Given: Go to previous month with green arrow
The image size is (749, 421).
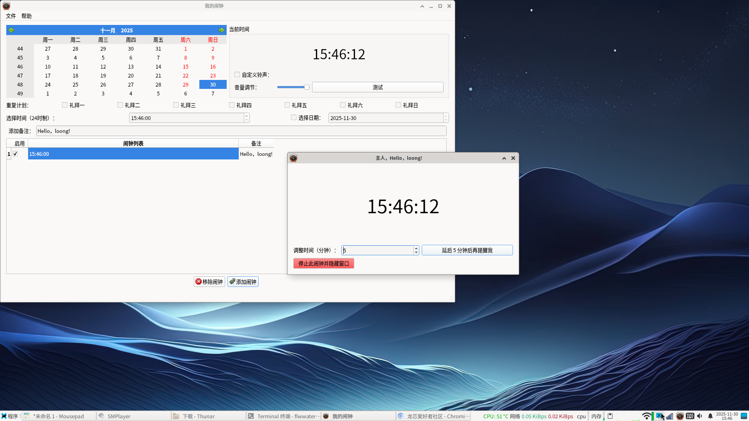Looking at the screenshot, I should [11, 30].
